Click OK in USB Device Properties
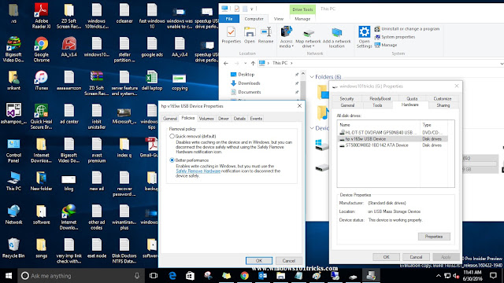This screenshot has width=504, height=283. click(259, 261)
